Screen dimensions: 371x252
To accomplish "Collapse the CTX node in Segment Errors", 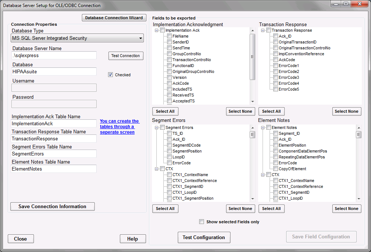I will pyautogui.click(x=156, y=169).
